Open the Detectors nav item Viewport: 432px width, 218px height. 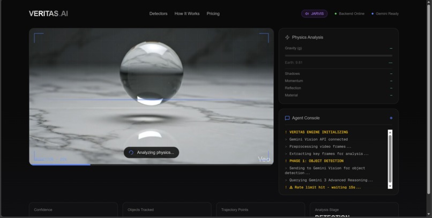pos(158,13)
